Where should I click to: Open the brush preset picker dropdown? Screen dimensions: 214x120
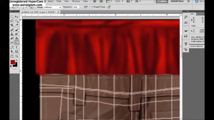click(x=26, y=7)
